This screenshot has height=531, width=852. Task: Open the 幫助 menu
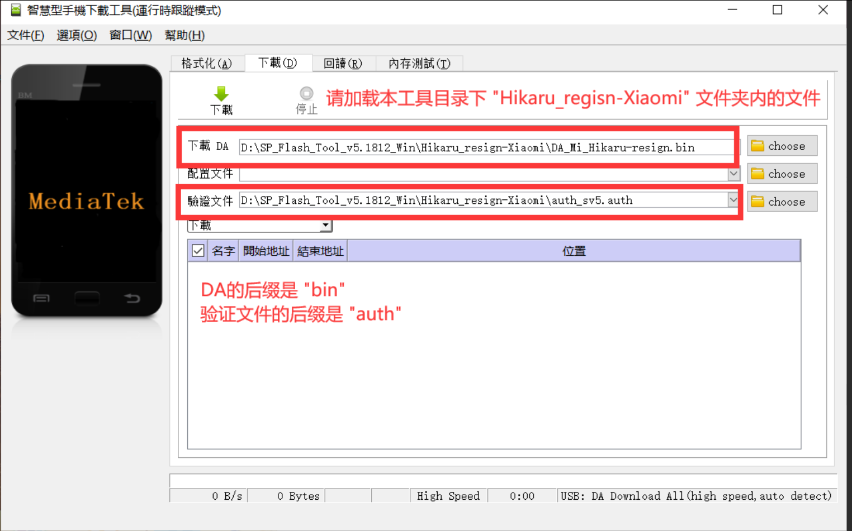tap(184, 35)
